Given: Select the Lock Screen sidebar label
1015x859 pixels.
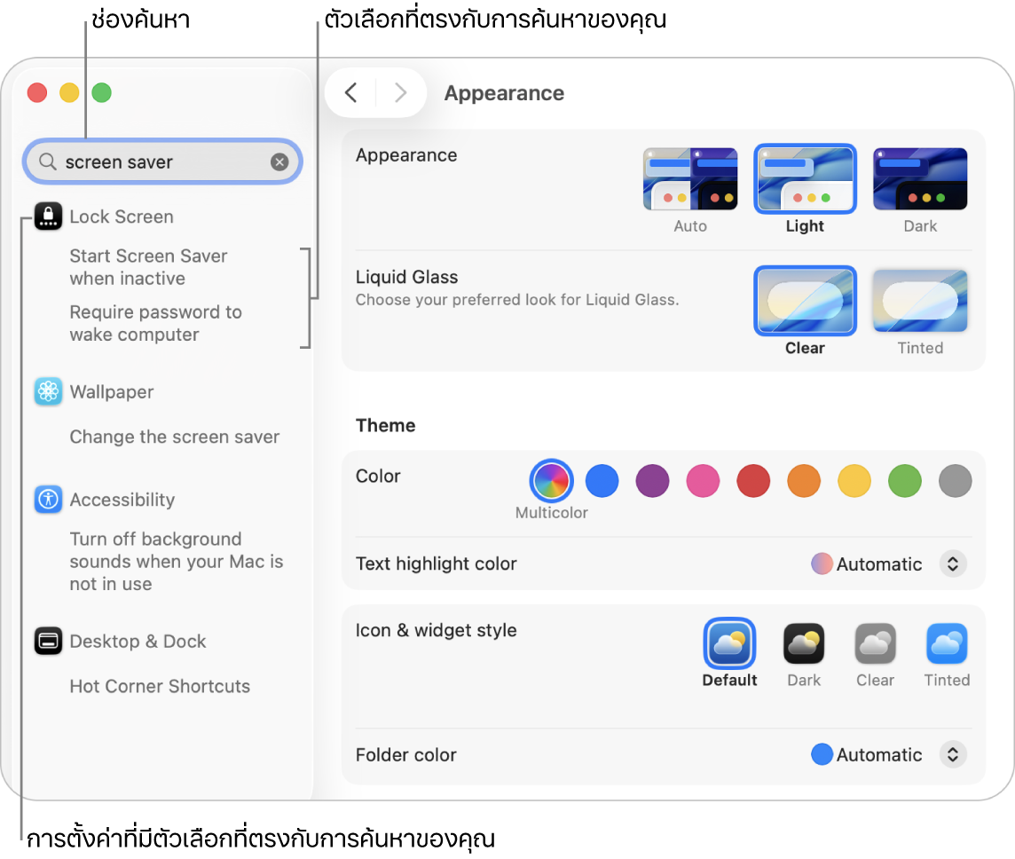Looking at the screenshot, I should tap(122, 217).
